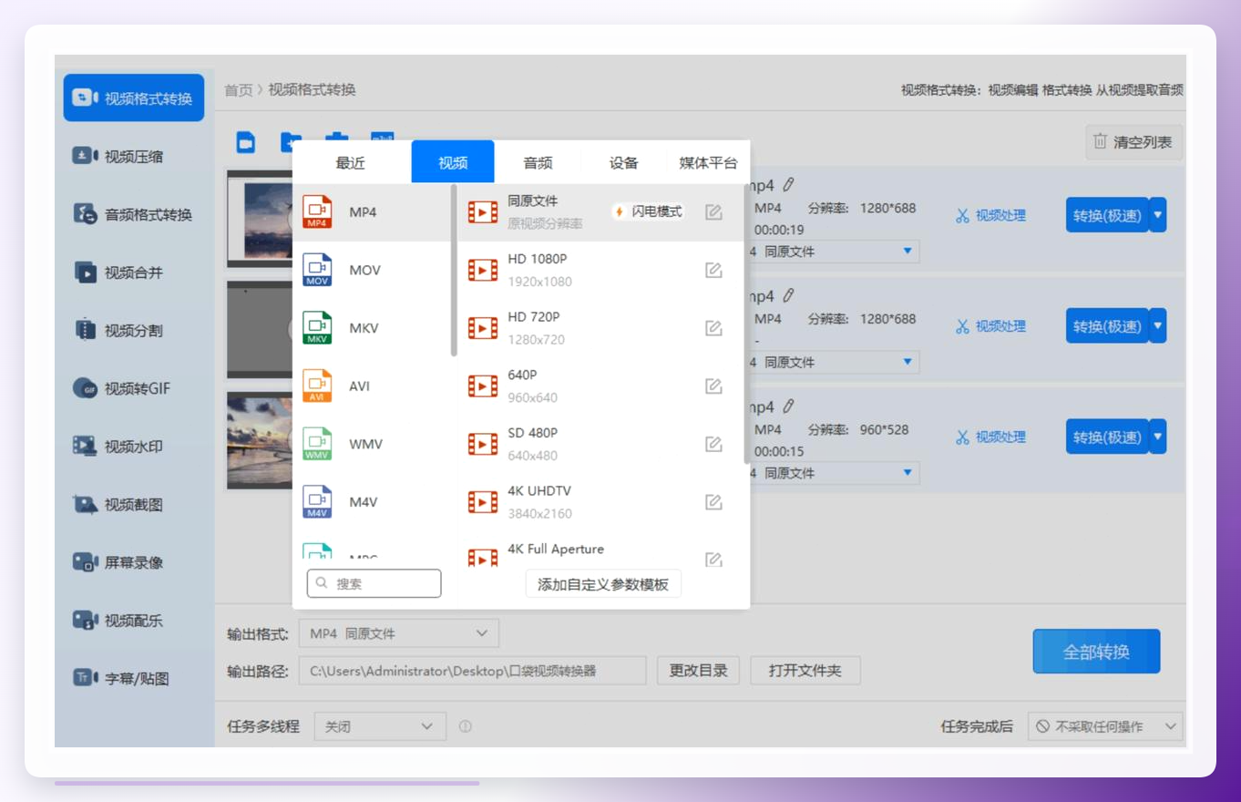The image size is (1241, 802).
Task: Edit the SD 480P preset parameters
Action: (x=713, y=444)
